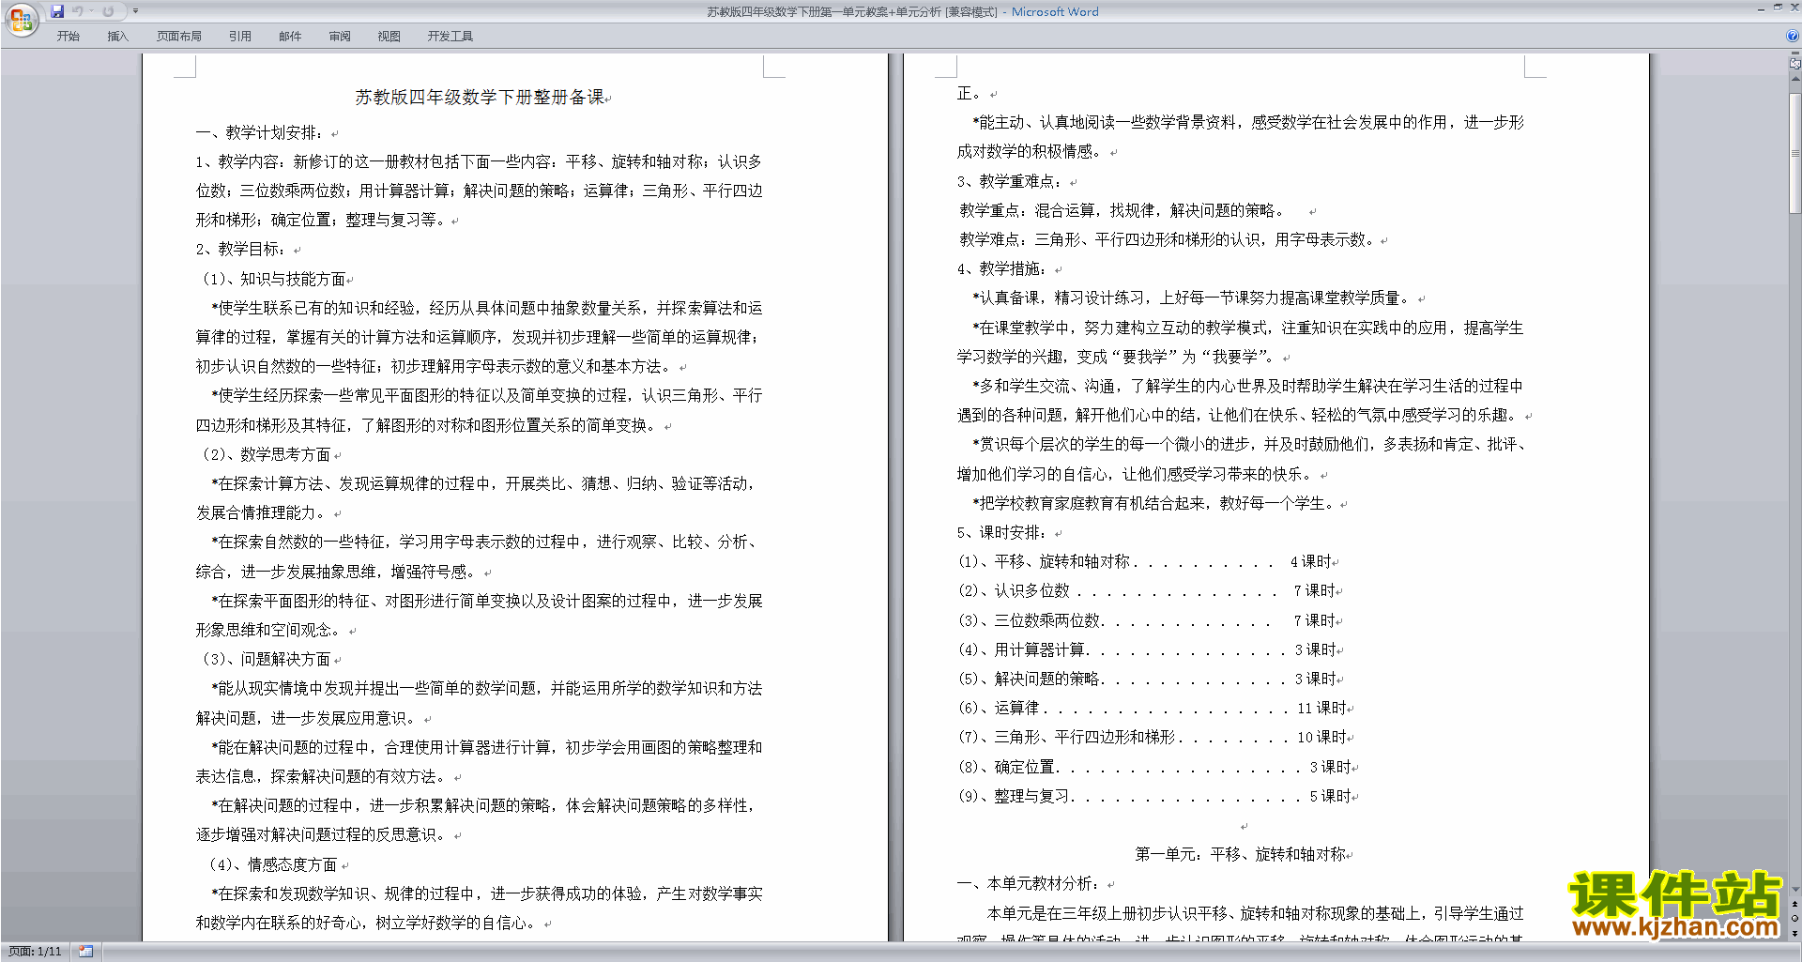Click the Undo arrow icon
Viewport: 1802px width, 962px height.
click(x=77, y=11)
